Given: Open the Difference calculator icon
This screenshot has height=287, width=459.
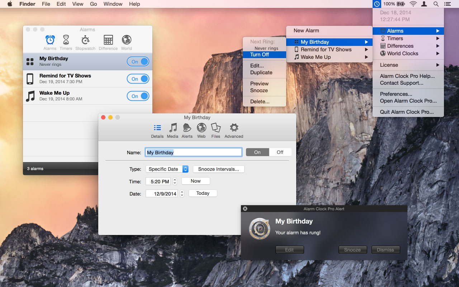Looking at the screenshot, I should click(108, 40).
